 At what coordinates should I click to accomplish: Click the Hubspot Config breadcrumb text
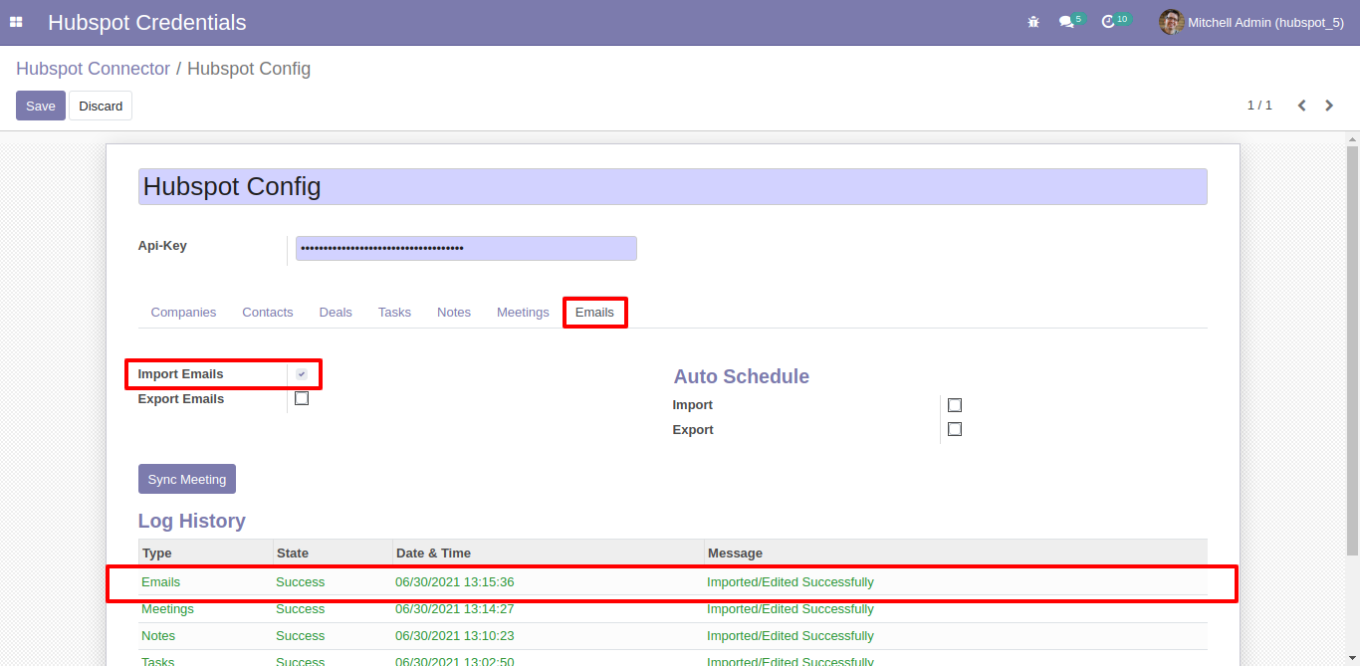tap(249, 69)
